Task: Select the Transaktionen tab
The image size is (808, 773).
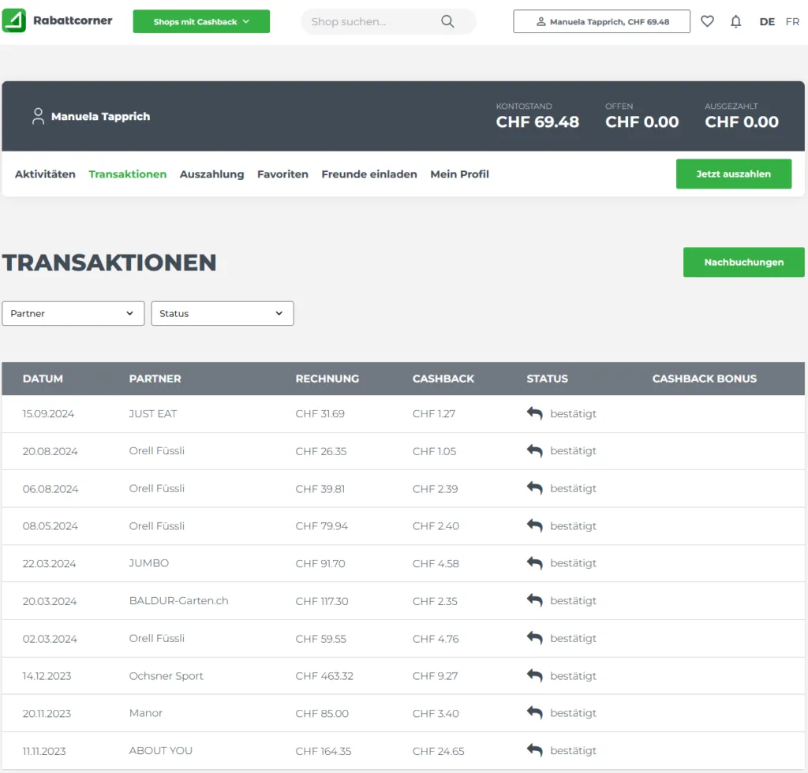Action: (127, 174)
